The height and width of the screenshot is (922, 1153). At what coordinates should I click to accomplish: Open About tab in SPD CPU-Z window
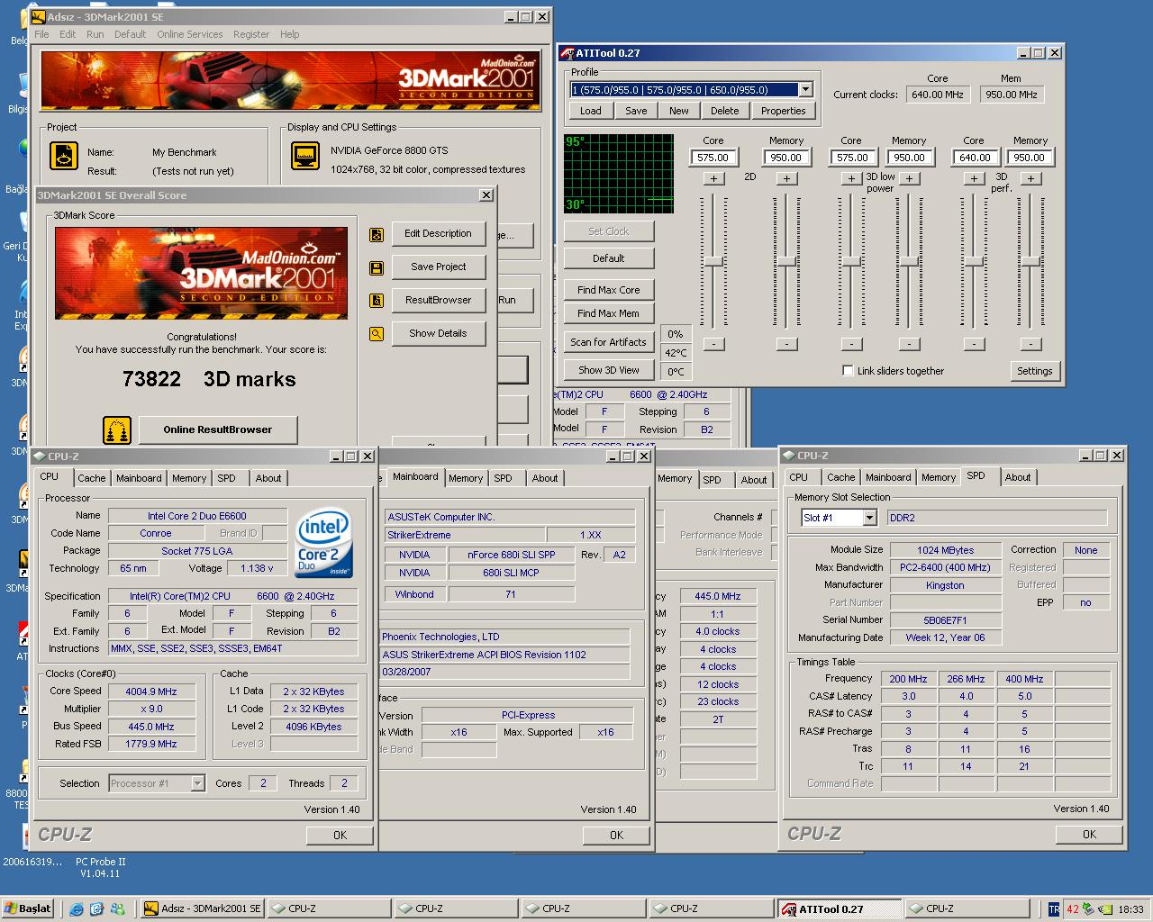[1018, 477]
